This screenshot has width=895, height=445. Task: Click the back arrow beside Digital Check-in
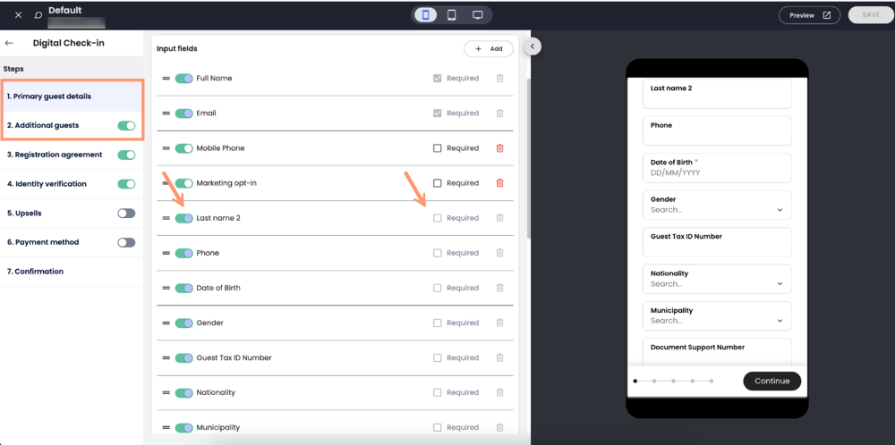click(10, 43)
